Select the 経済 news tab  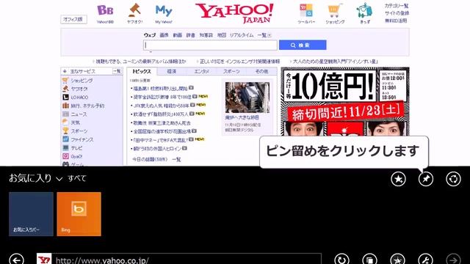(171, 72)
